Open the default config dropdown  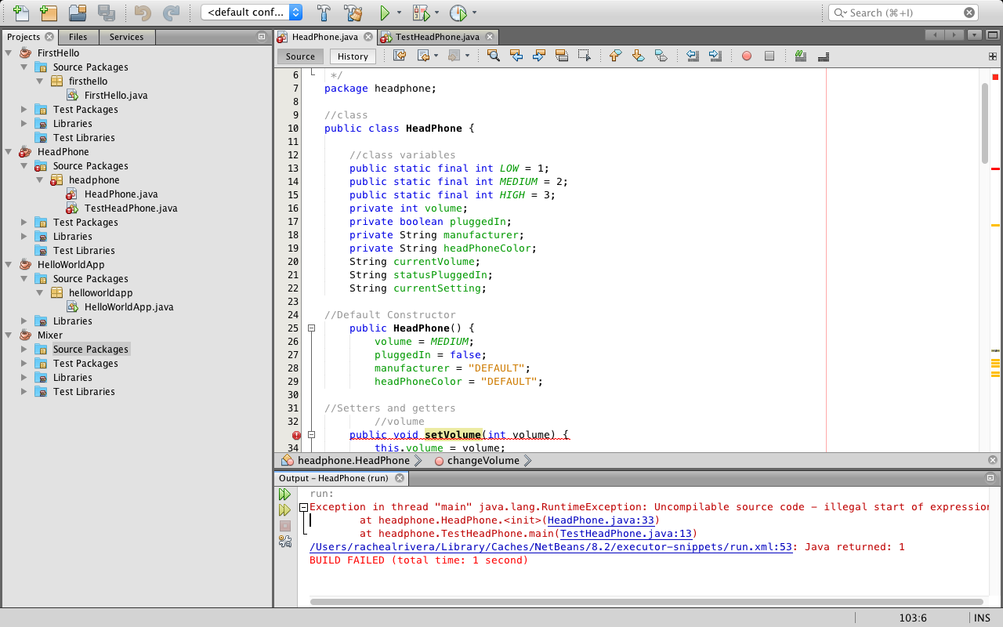tap(252, 13)
